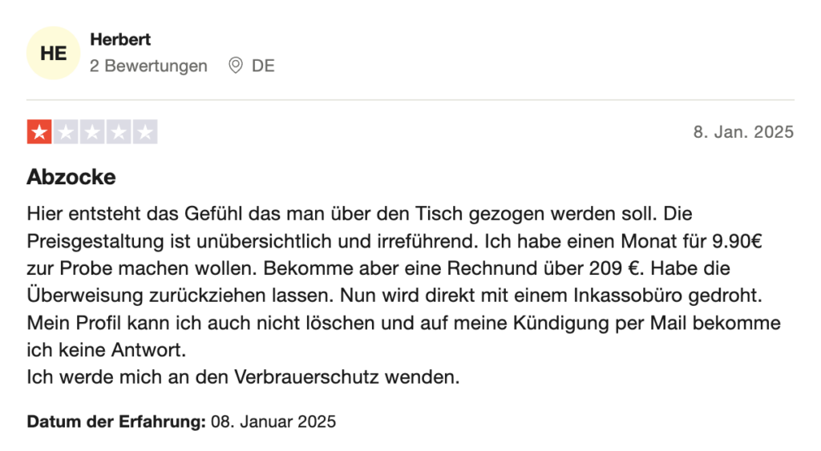This screenshot has height=451, width=821.
Task: Select the DE country label
Action: [x=263, y=66]
